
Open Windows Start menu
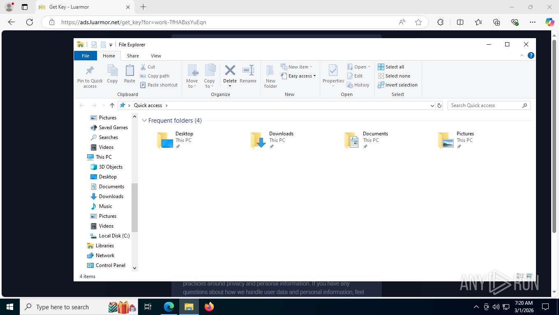pos(10,307)
